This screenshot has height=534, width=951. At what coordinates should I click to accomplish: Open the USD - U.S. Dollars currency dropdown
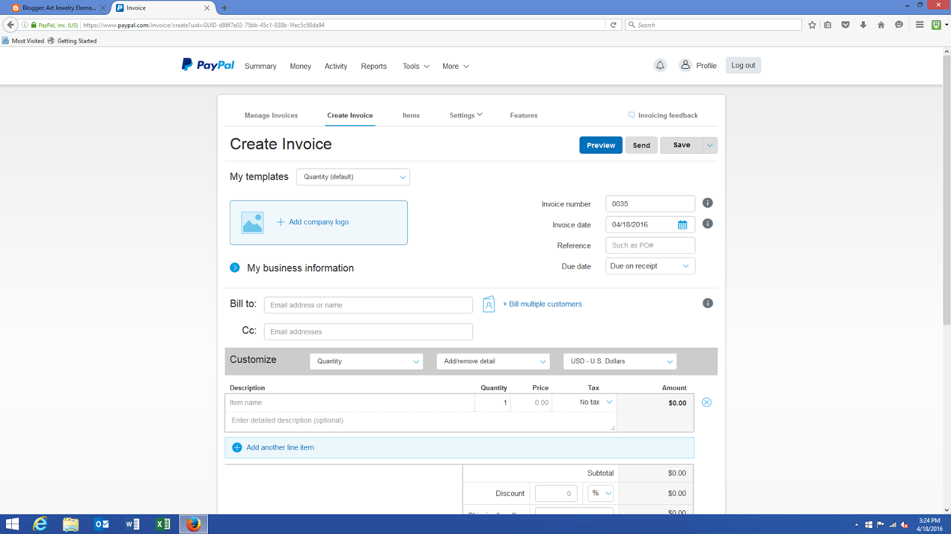click(x=620, y=361)
